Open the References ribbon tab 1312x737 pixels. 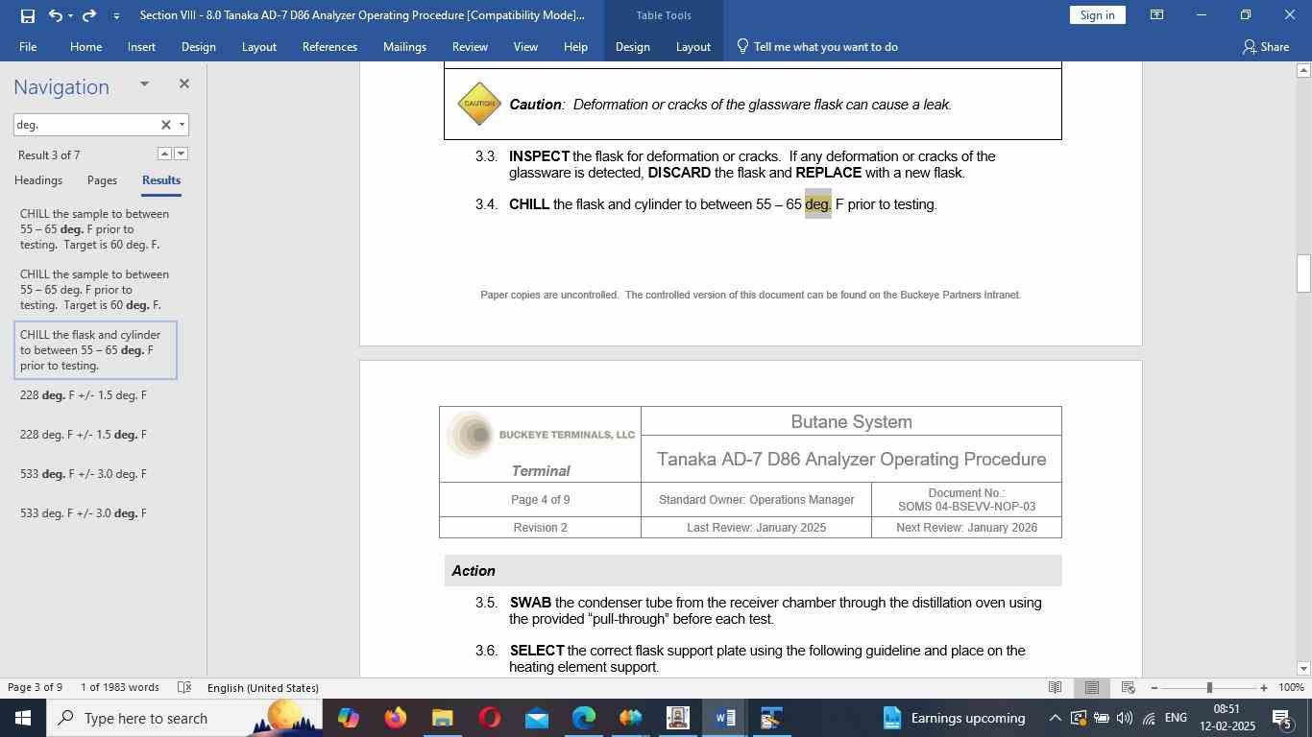coord(329,46)
